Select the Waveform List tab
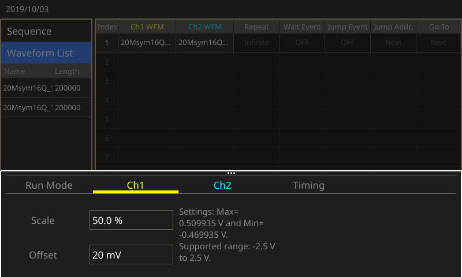Viewport: 462px width, 277px height. pyautogui.click(x=46, y=53)
